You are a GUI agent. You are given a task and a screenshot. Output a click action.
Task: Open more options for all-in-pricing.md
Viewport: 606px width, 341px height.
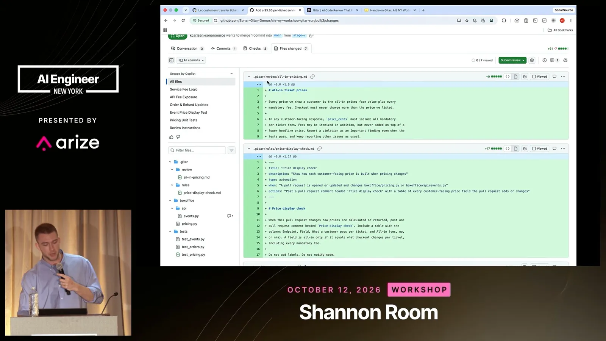(x=563, y=77)
